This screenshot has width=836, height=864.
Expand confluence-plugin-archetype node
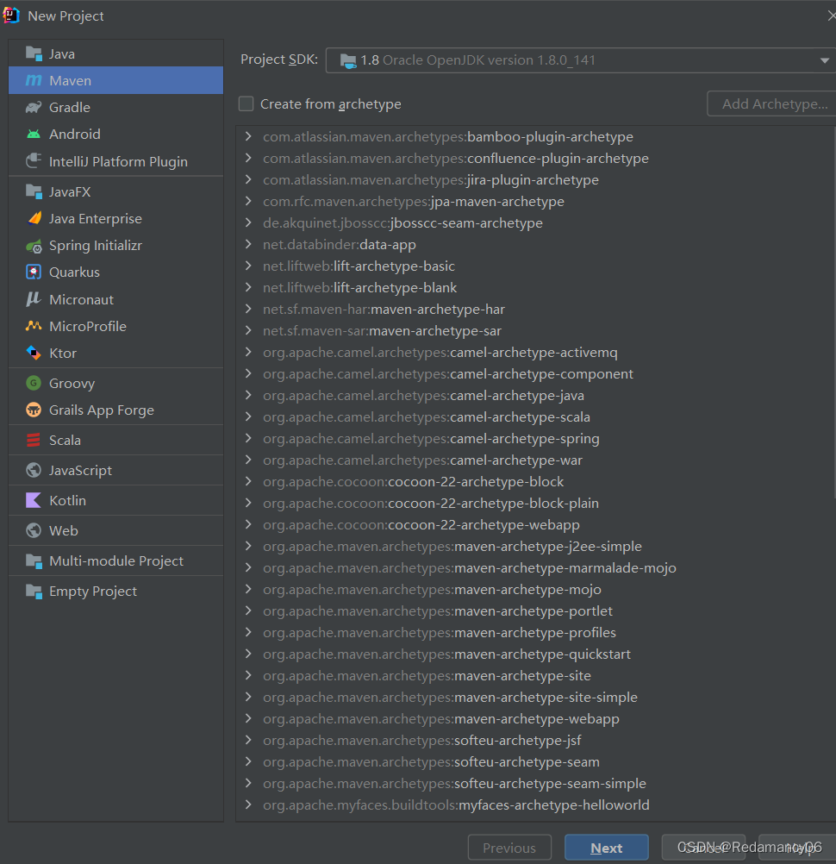tap(248, 158)
